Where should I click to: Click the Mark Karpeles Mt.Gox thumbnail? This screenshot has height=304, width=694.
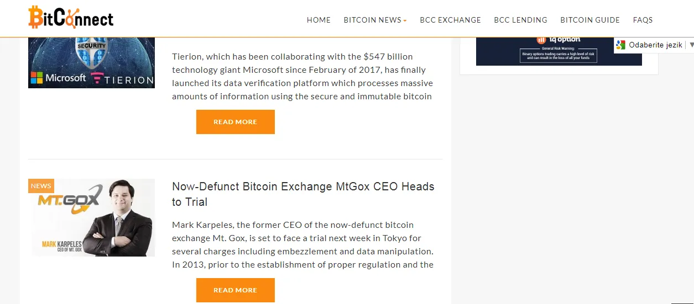click(91, 217)
